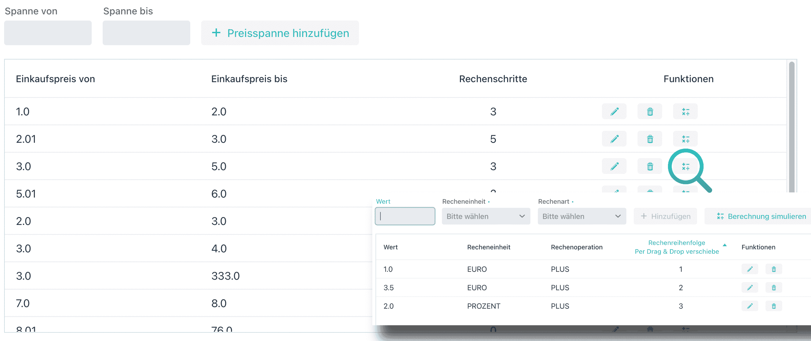Open calculation steps for row 3.0 to 5.0
Image resolution: width=811 pixels, height=341 pixels.
click(x=685, y=166)
